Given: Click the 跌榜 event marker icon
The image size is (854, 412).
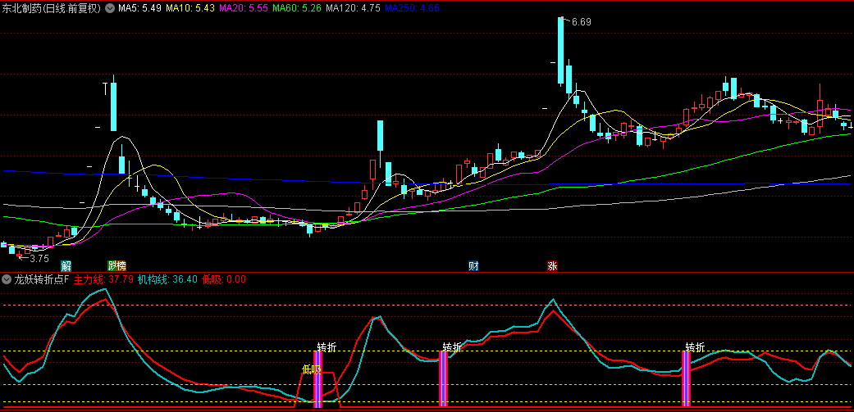Looking at the screenshot, I should [117, 266].
